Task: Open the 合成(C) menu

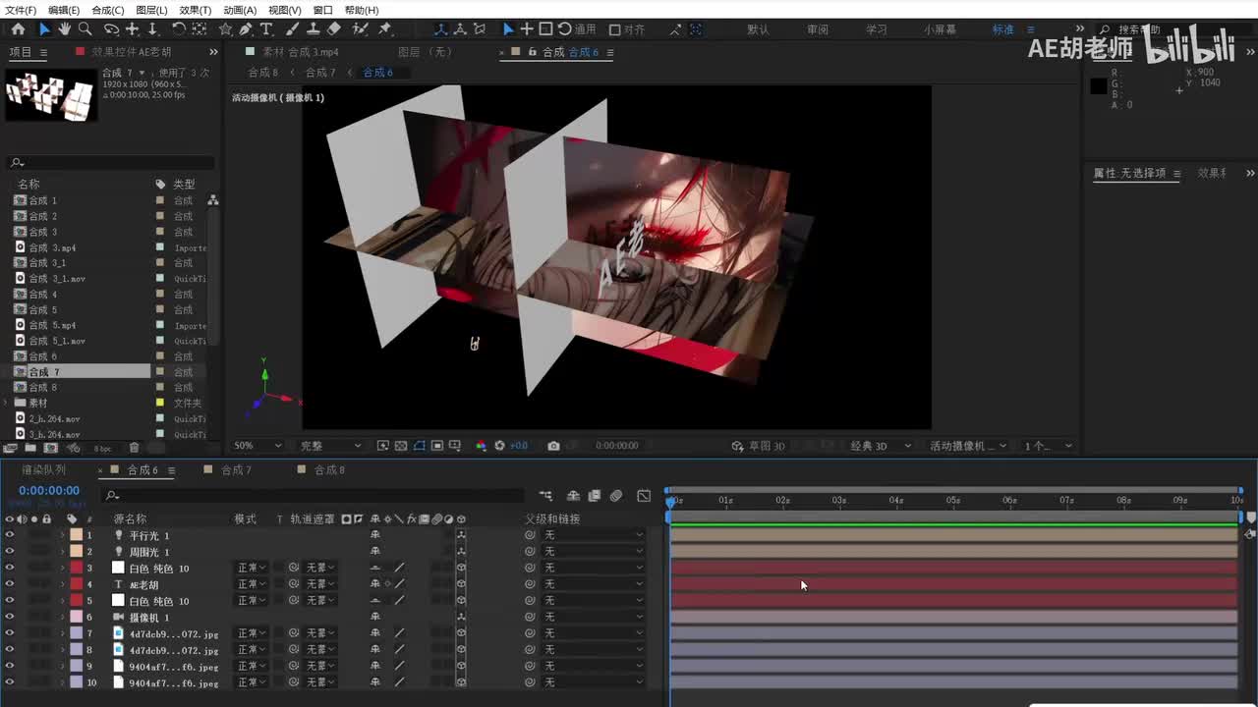Action: [107, 10]
